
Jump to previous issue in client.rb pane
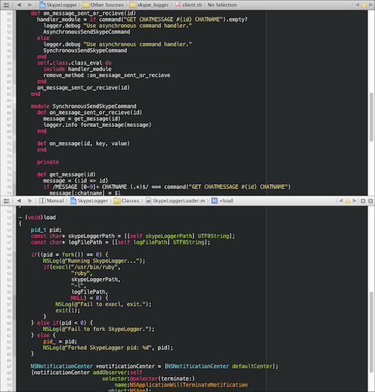point(357,5)
